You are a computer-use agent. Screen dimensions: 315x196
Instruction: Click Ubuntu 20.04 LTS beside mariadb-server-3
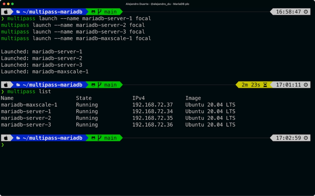(x=211, y=125)
